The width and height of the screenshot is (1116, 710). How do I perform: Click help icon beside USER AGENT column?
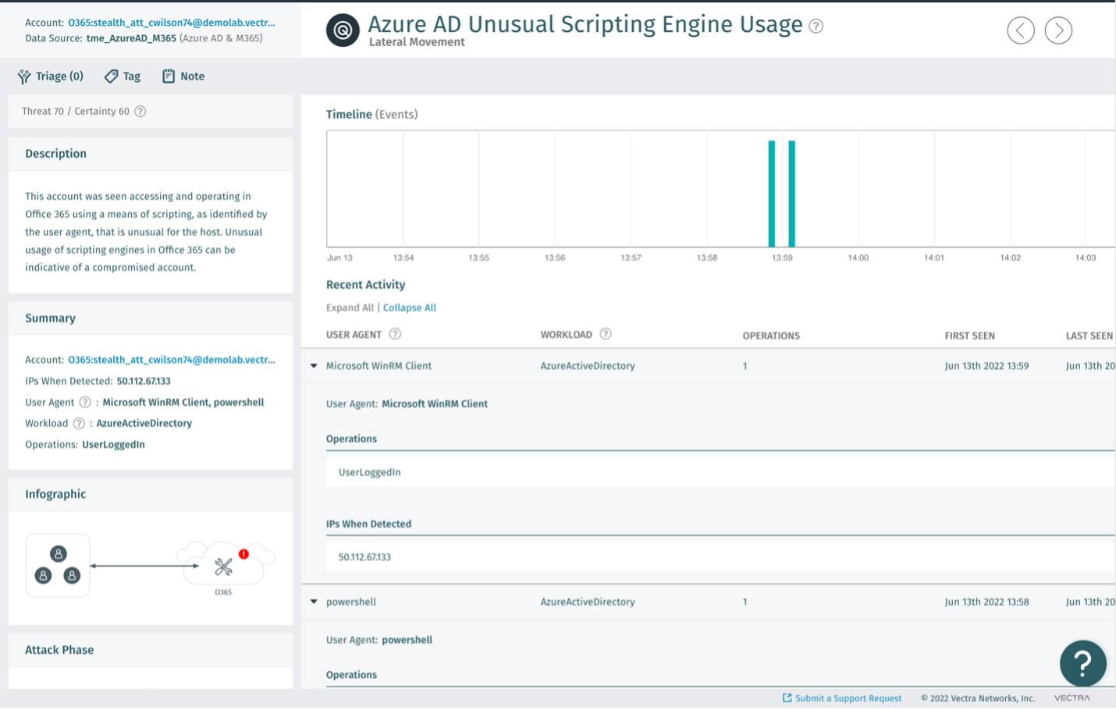[x=395, y=334]
